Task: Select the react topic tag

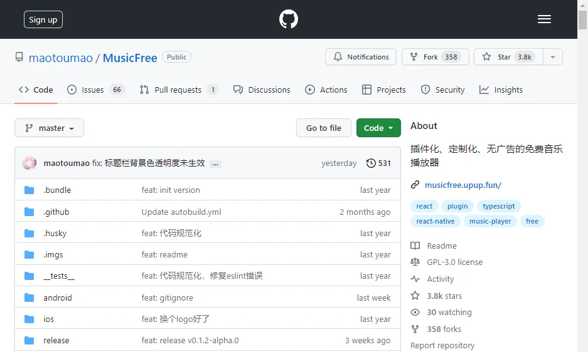Action: tap(424, 206)
